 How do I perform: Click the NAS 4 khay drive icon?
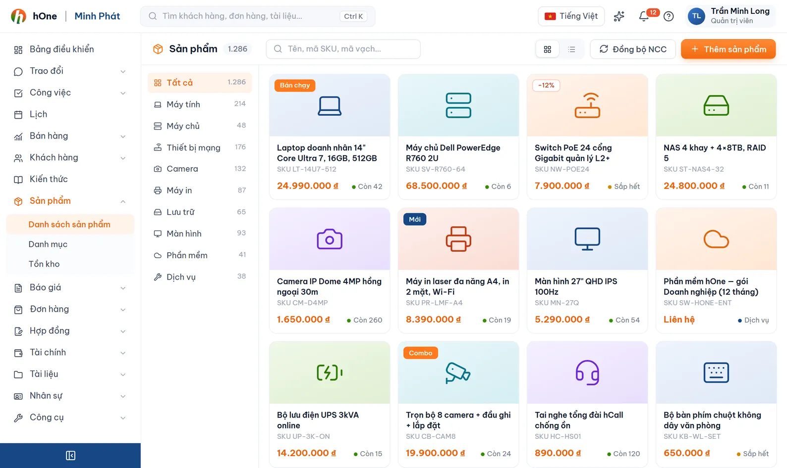pyautogui.click(x=716, y=105)
